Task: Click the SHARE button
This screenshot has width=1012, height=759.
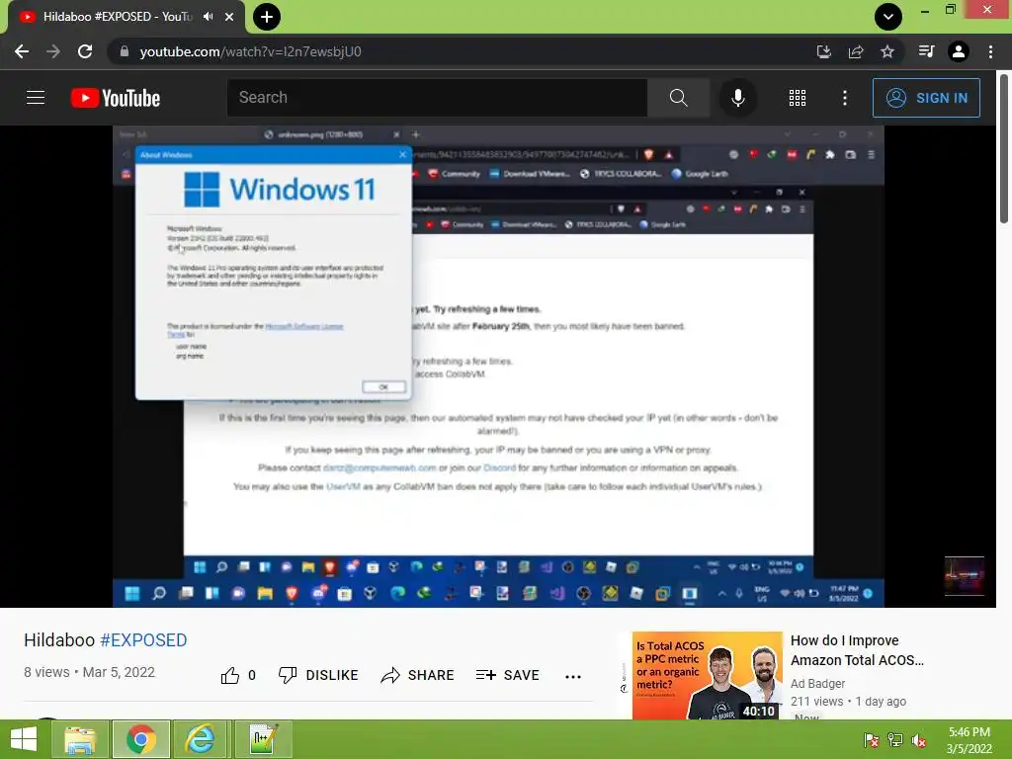Action: (x=418, y=675)
